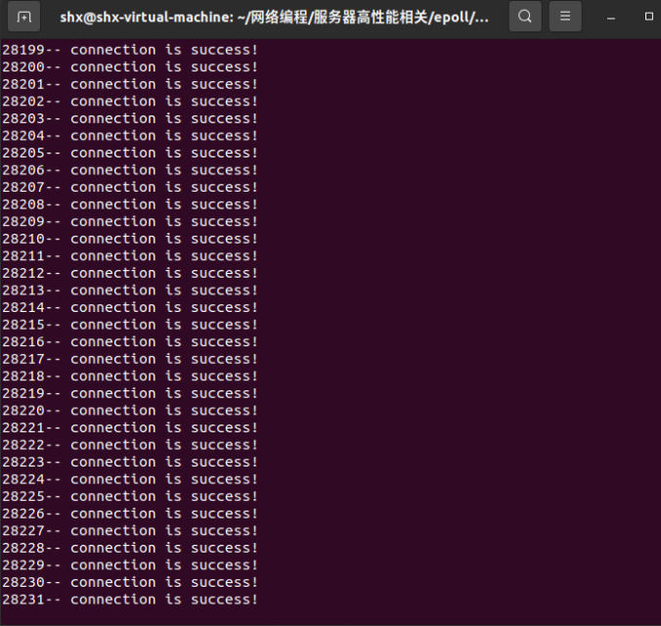Minimize the terminal window
Image resolution: width=661 pixels, height=626 pixels.
pos(610,17)
